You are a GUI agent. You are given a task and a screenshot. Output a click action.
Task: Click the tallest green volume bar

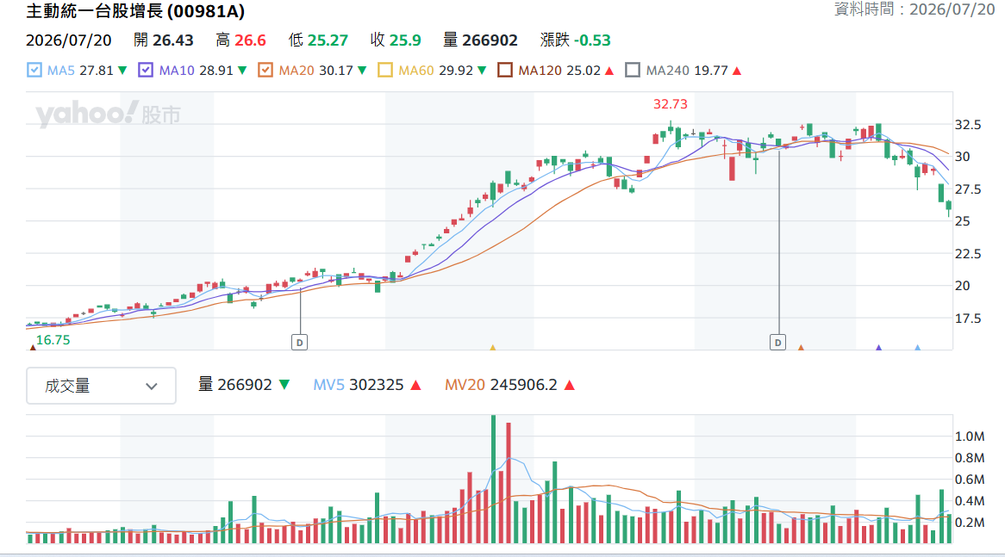pyautogui.click(x=494, y=479)
